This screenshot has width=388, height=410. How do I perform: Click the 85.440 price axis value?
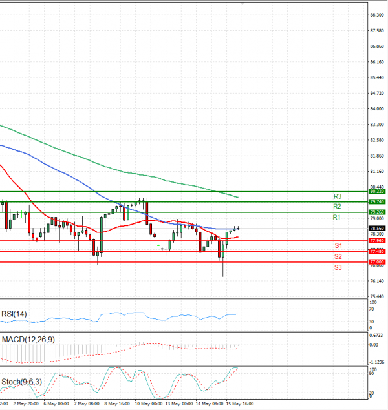(377, 77)
